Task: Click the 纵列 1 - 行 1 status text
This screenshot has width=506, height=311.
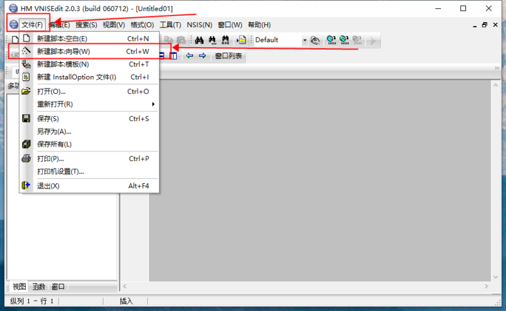Action: (x=32, y=301)
